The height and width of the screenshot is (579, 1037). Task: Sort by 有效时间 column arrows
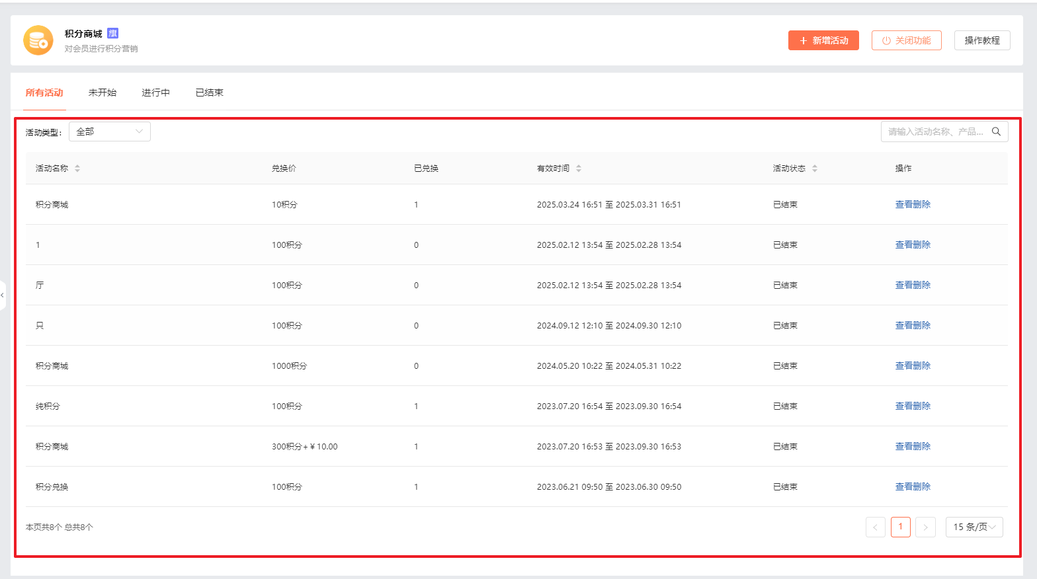(x=579, y=169)
